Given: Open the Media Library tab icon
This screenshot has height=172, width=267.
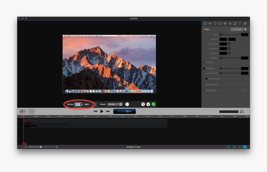Looking at the screenshot, I should tap(245, 24).
